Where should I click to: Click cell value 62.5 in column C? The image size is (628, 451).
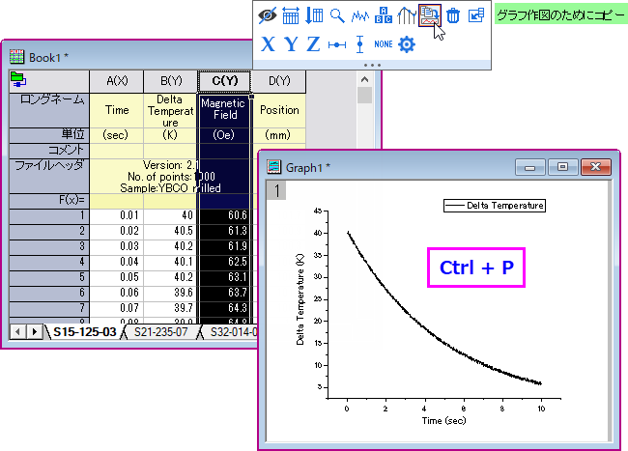(x=225, y=263)
